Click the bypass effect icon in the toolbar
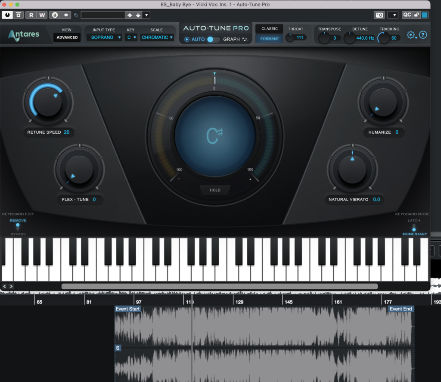 point(18,15)
